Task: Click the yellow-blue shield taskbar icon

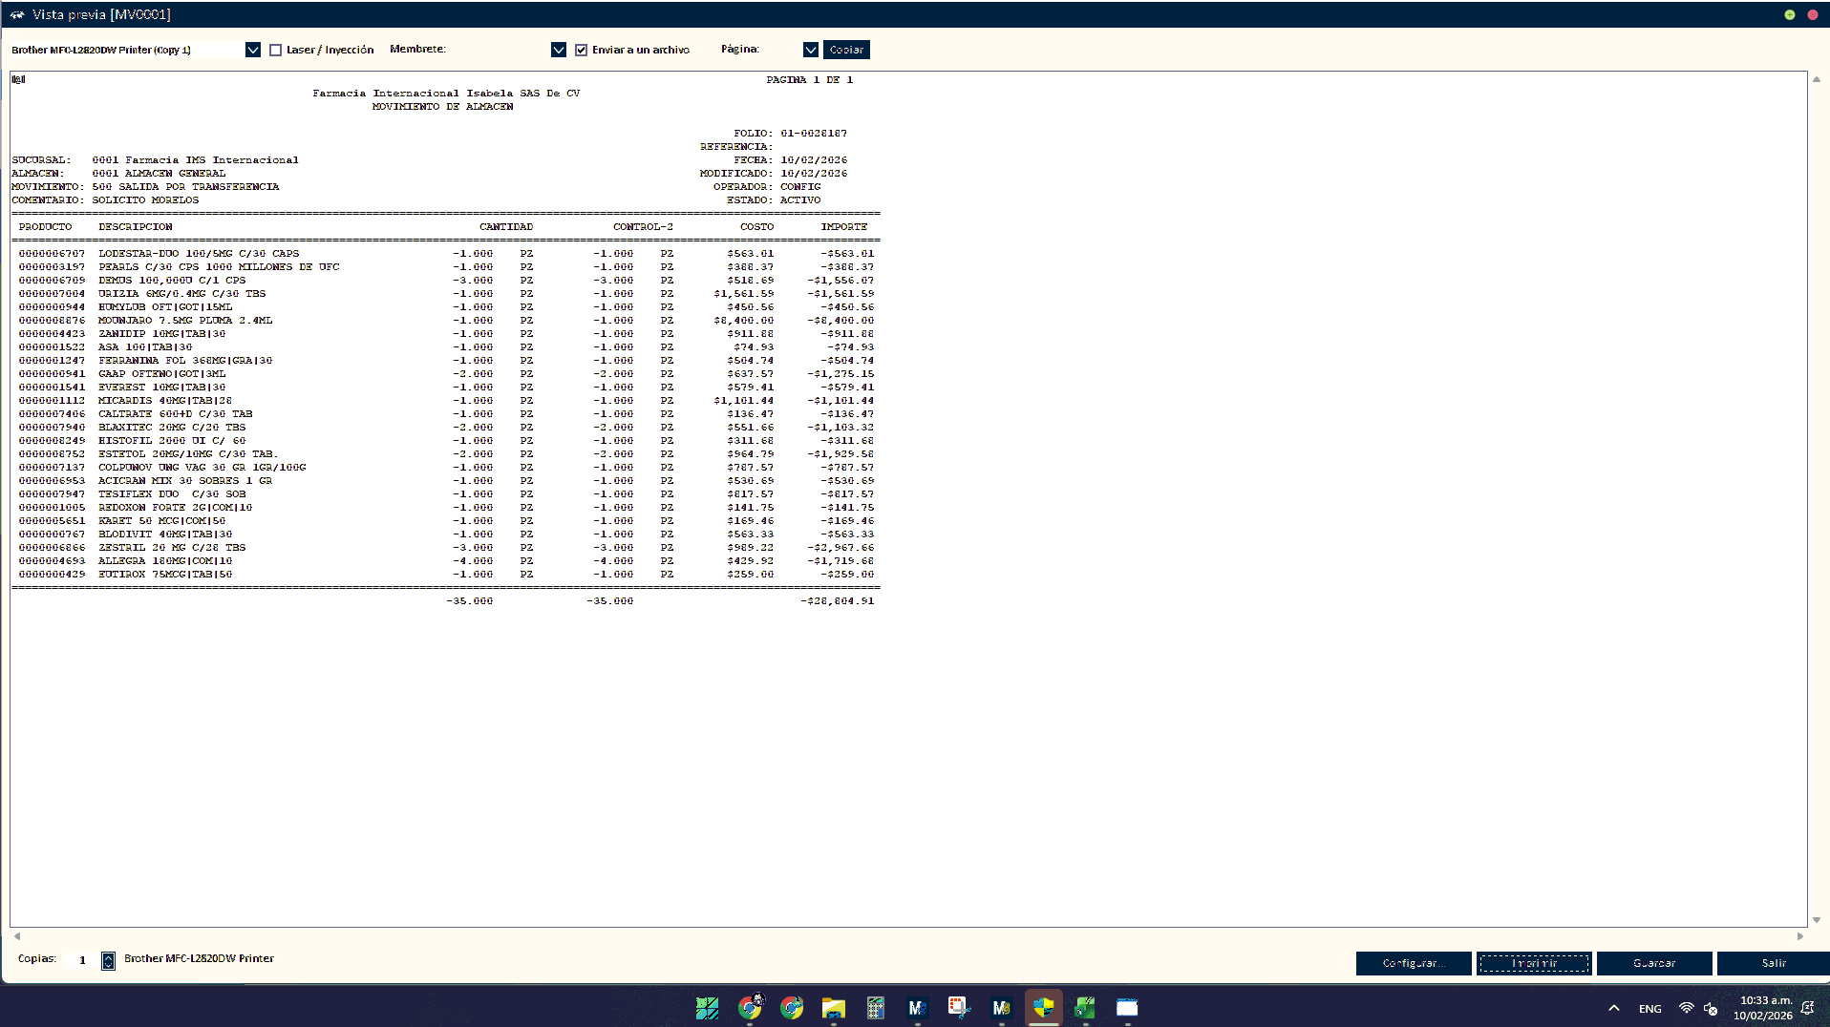Action: click(1043, 1008)
